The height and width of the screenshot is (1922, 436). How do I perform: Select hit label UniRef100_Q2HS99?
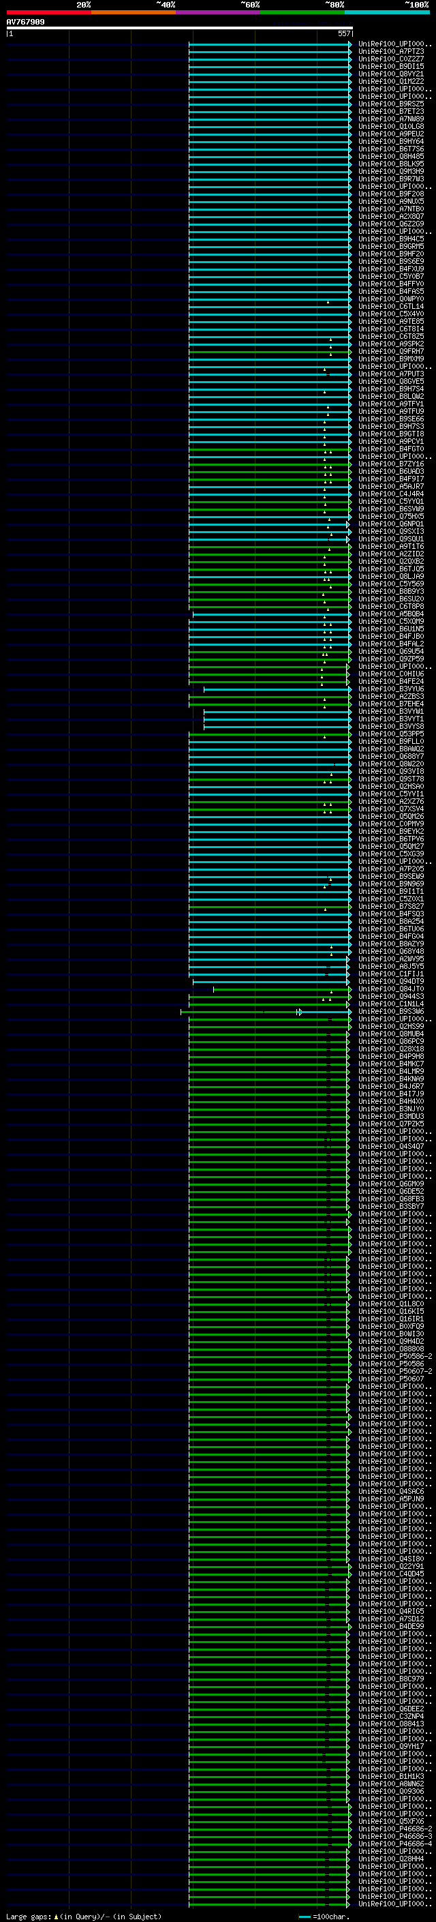click(x=390, y=1027)
